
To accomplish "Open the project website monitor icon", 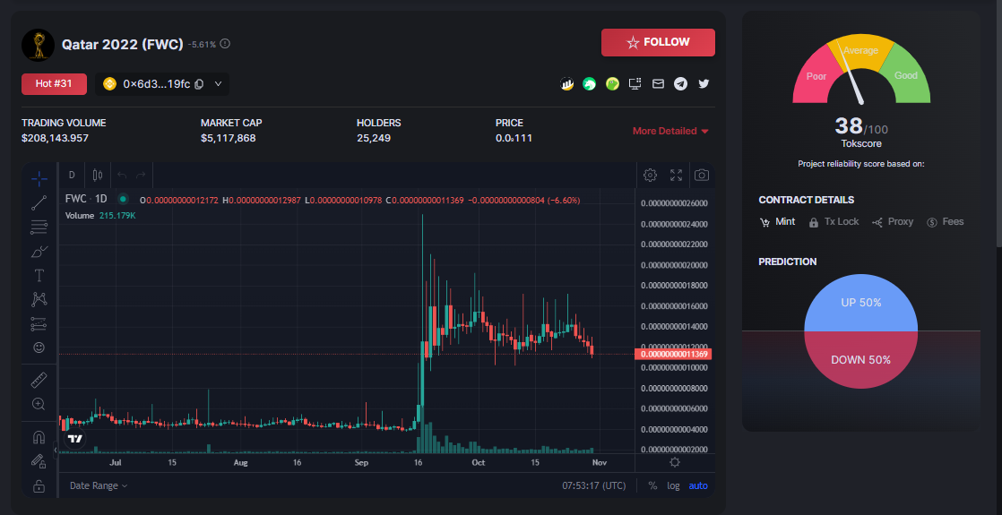I will pos(635,83).
